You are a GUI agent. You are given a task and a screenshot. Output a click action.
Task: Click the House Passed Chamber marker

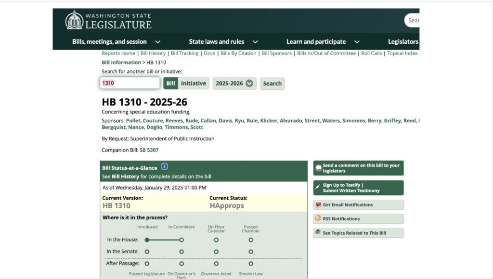pyautogui.click(x=250, y=240)
